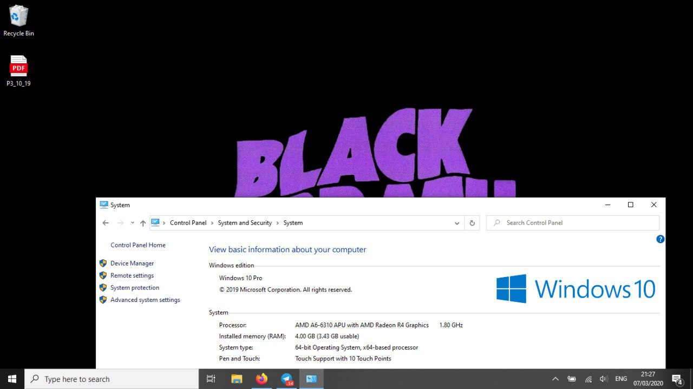
Task: Click 'View basic information about your computer' heading
Action: point(287,249)
